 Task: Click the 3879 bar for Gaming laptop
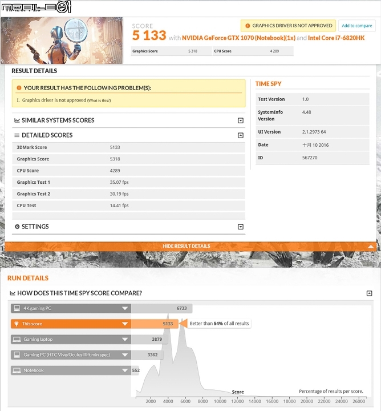149,339
